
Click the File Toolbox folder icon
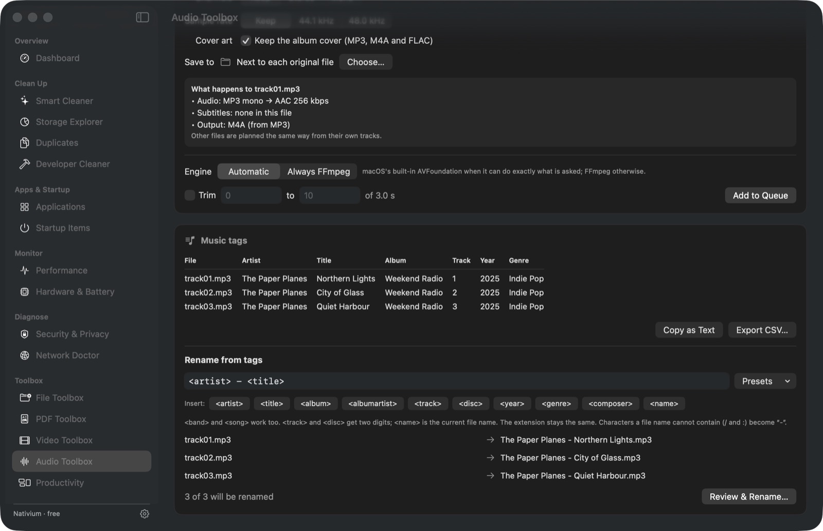coord(25,398)
